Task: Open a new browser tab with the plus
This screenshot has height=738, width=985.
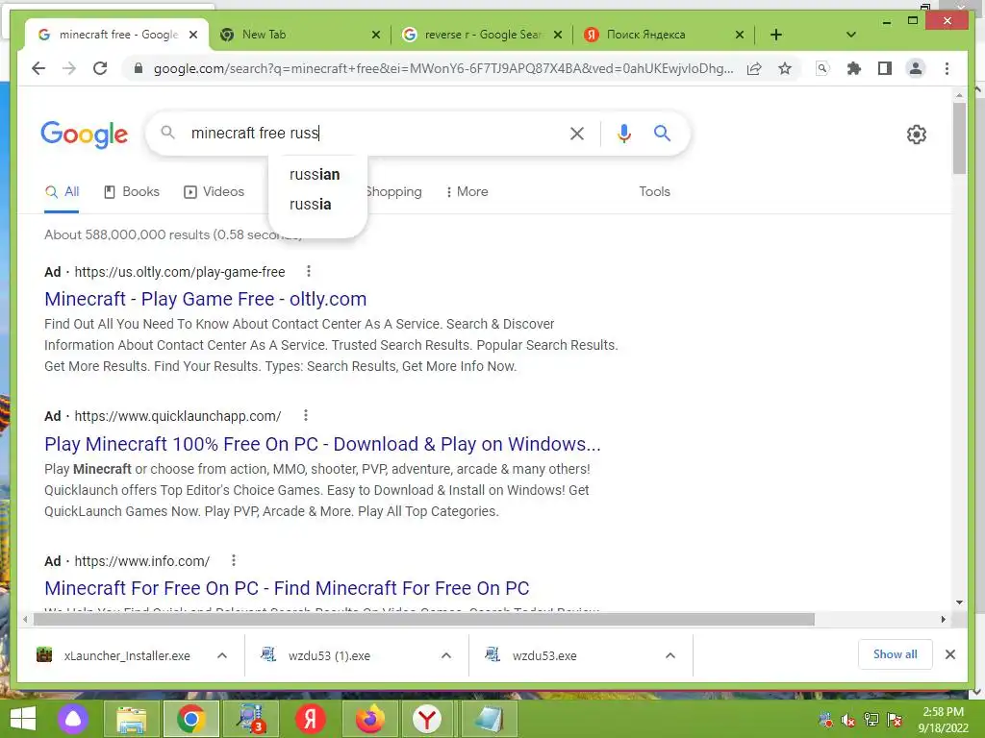Action: [x=776, y=35]
